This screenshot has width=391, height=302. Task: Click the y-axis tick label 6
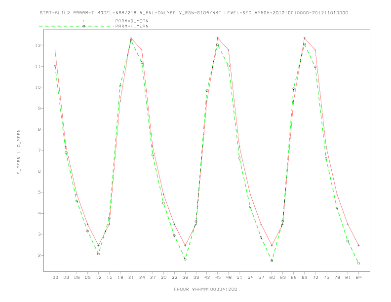39,171
